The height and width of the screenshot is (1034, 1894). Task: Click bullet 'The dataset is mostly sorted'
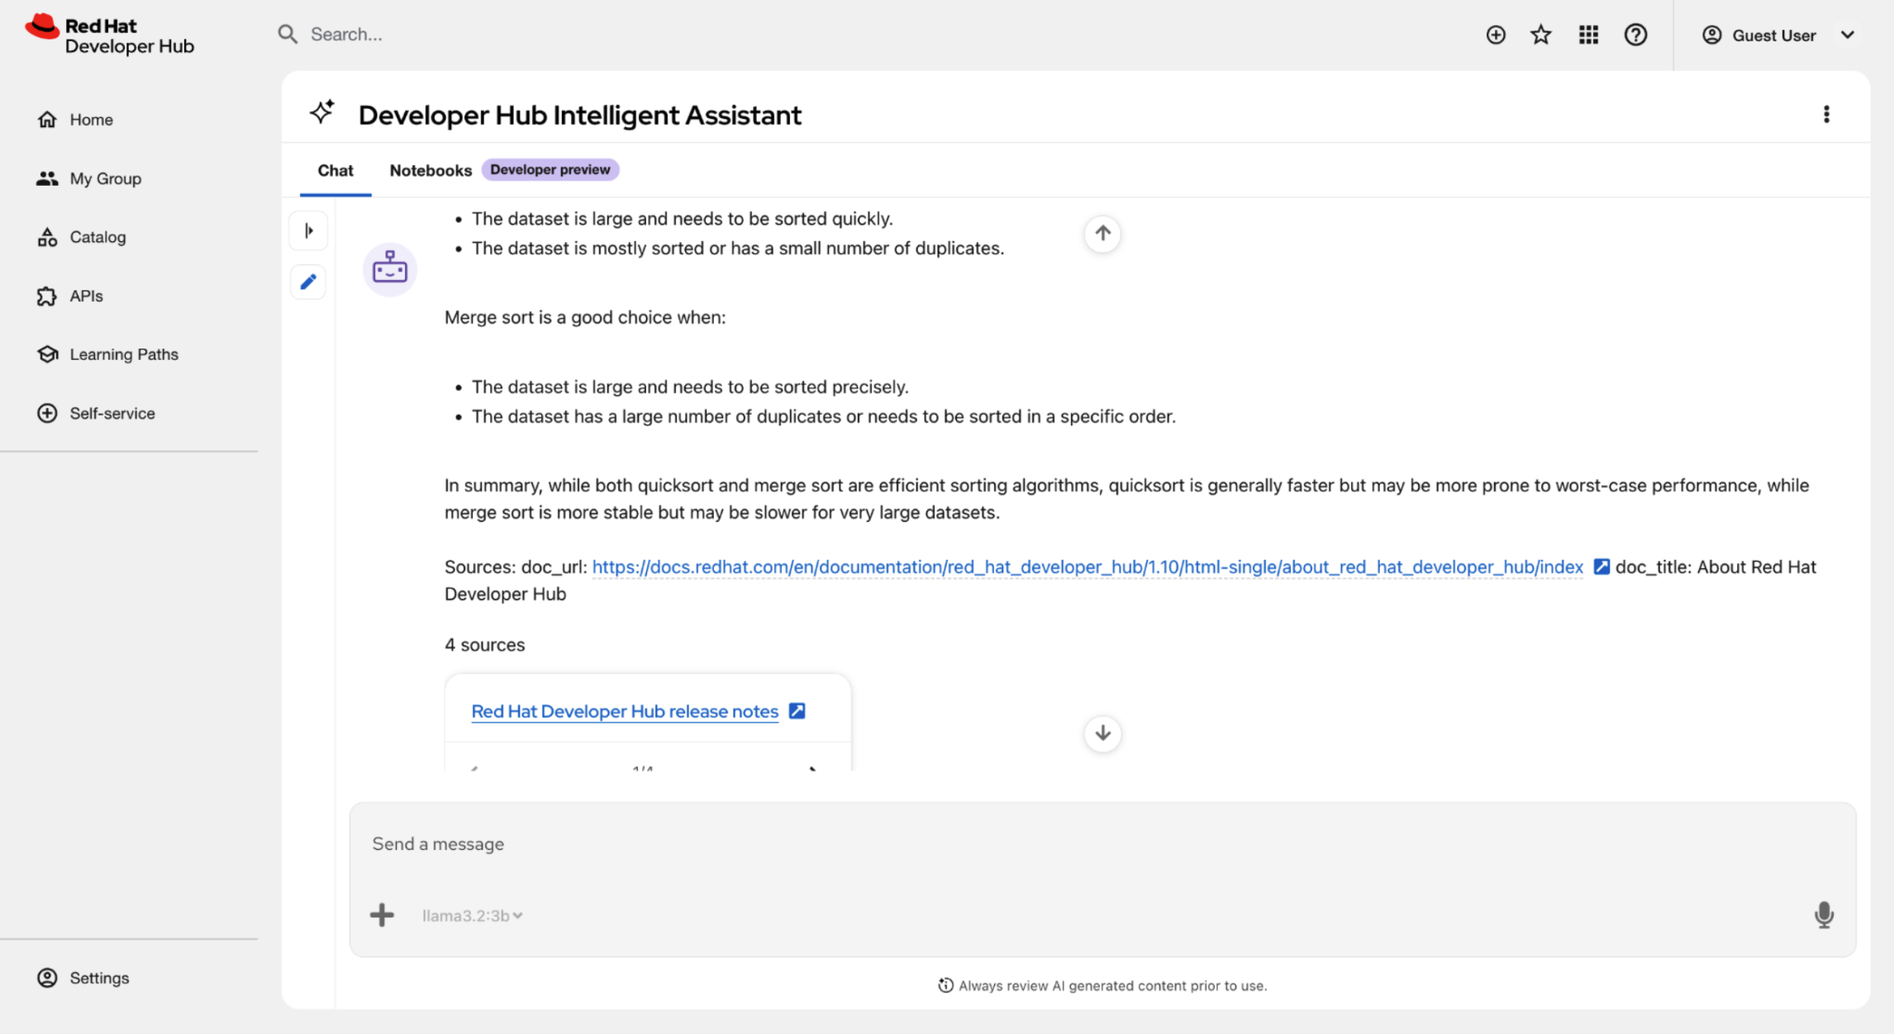(737, 248)
